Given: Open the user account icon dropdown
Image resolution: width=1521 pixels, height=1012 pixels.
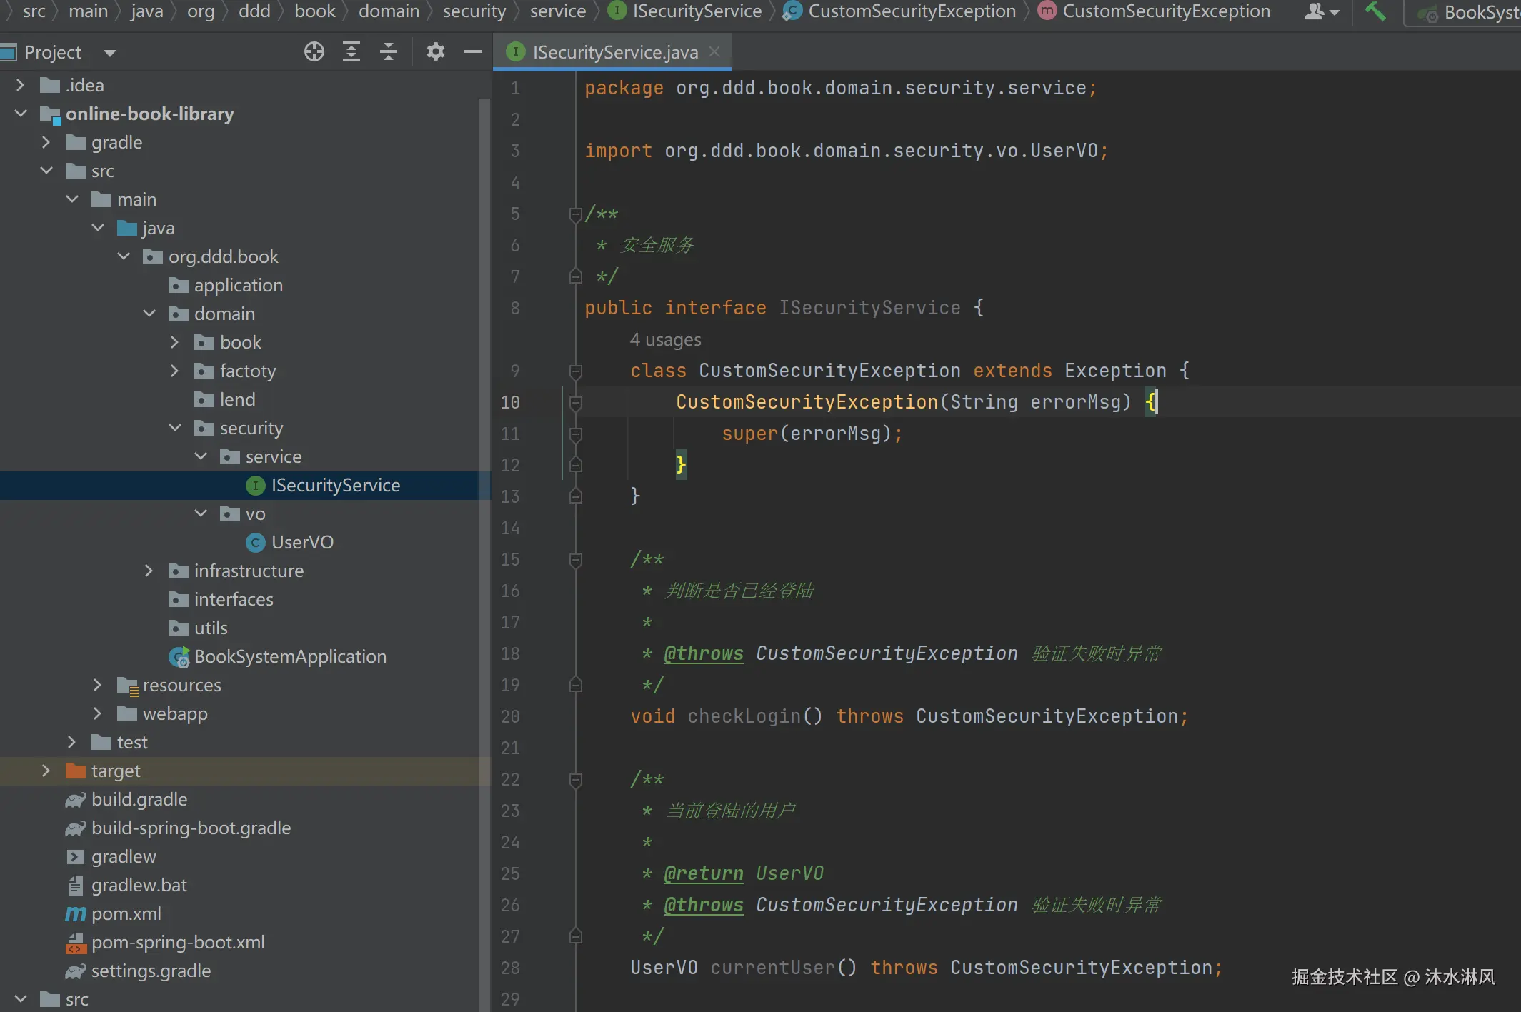Looking at the screenshot, I should pos(1321,11).
